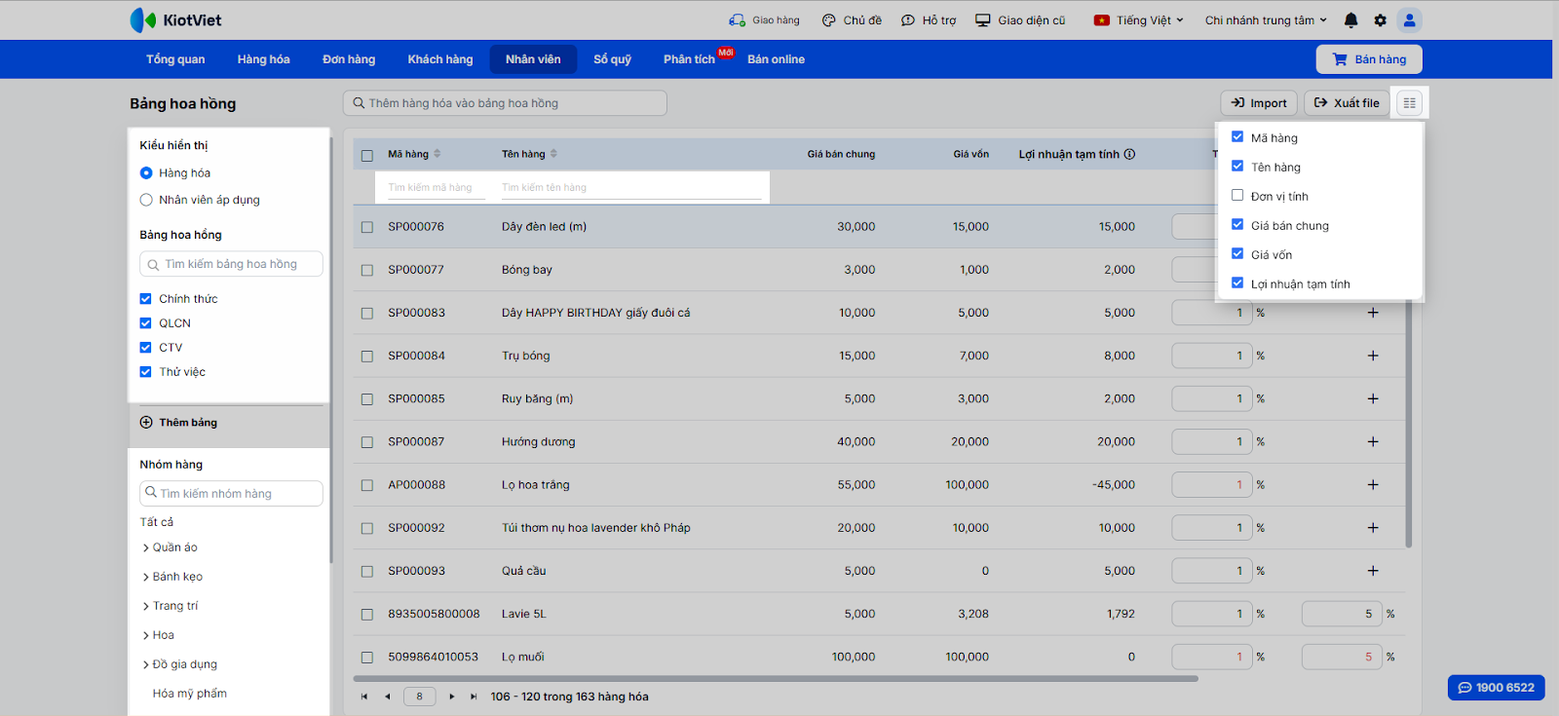Select the Nhân viên áp dụng radio option

(146, 200)
